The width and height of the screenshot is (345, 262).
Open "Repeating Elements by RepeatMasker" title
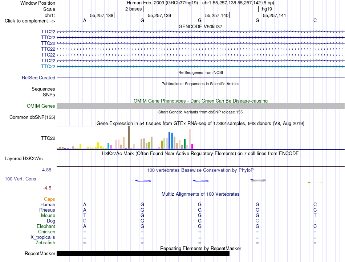[x=200, y=248]
